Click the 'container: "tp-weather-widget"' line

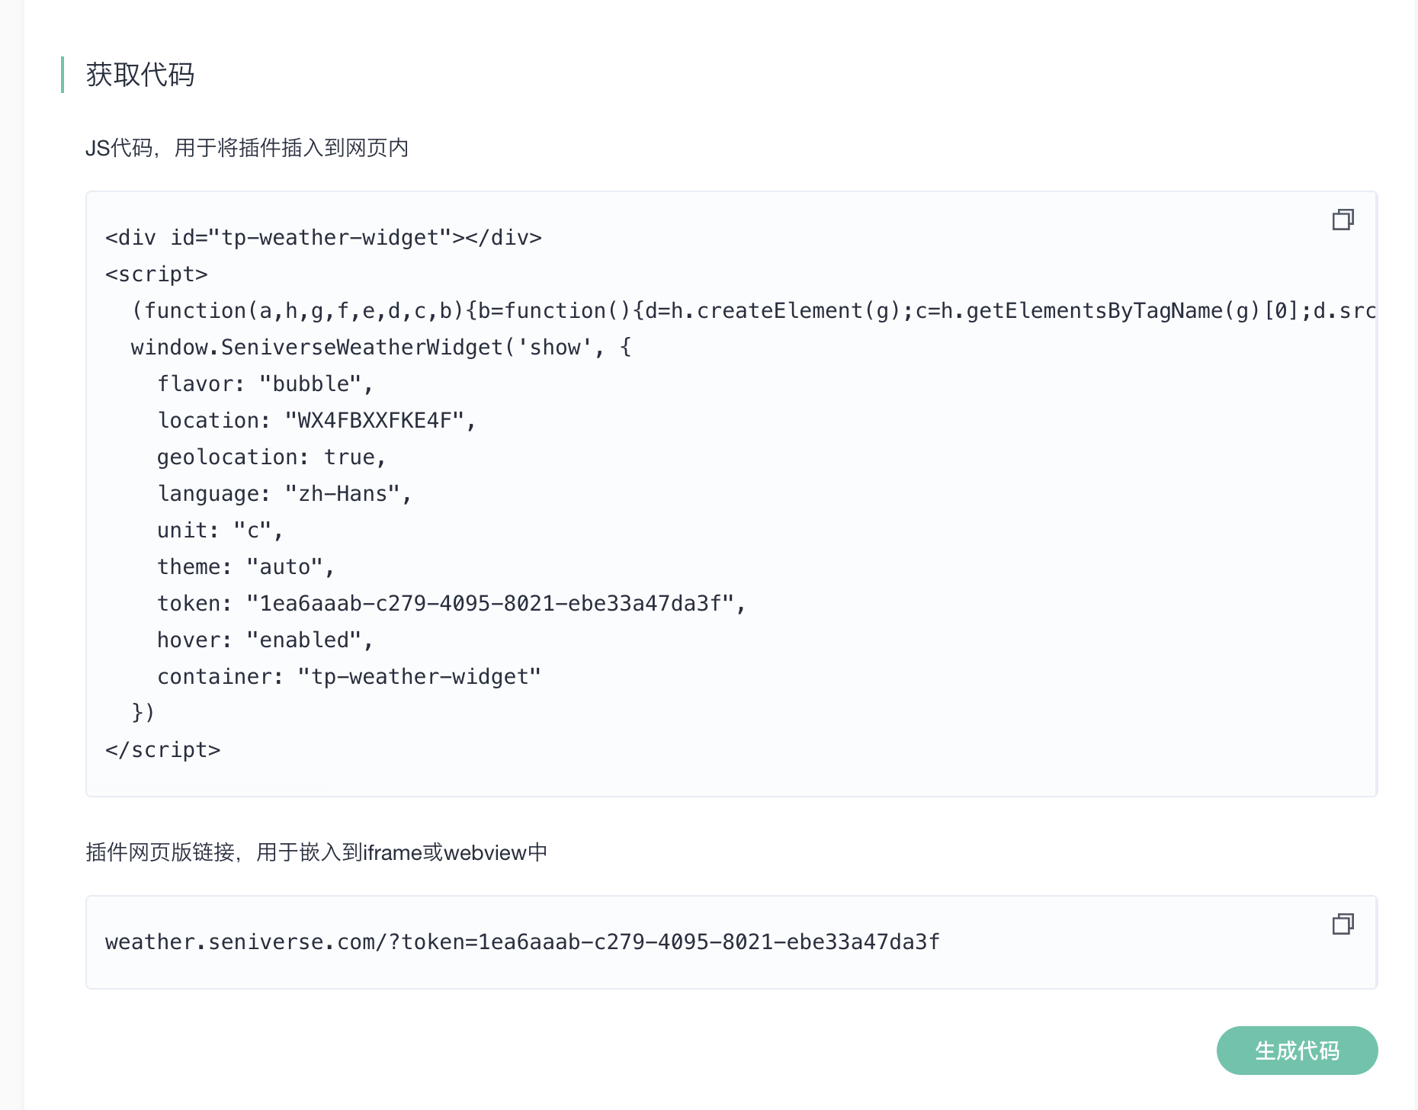point(349,677)
